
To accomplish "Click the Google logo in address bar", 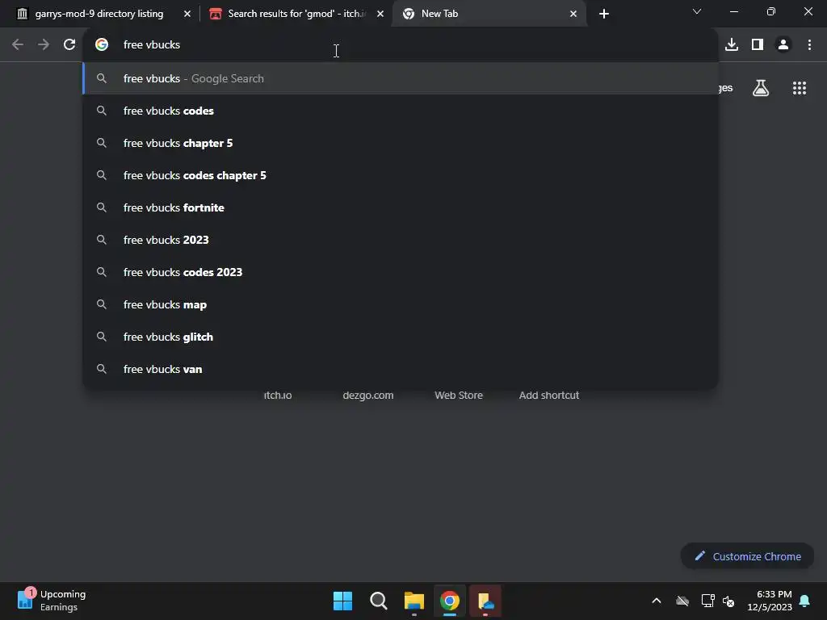I will click(102, 45).
